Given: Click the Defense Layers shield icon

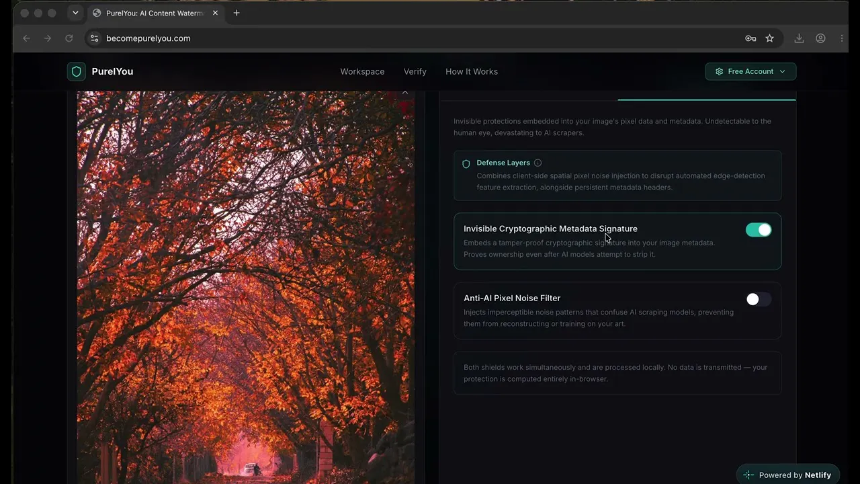Looking at the screenshot, I should pyautogui.click(x=466, y=163).
